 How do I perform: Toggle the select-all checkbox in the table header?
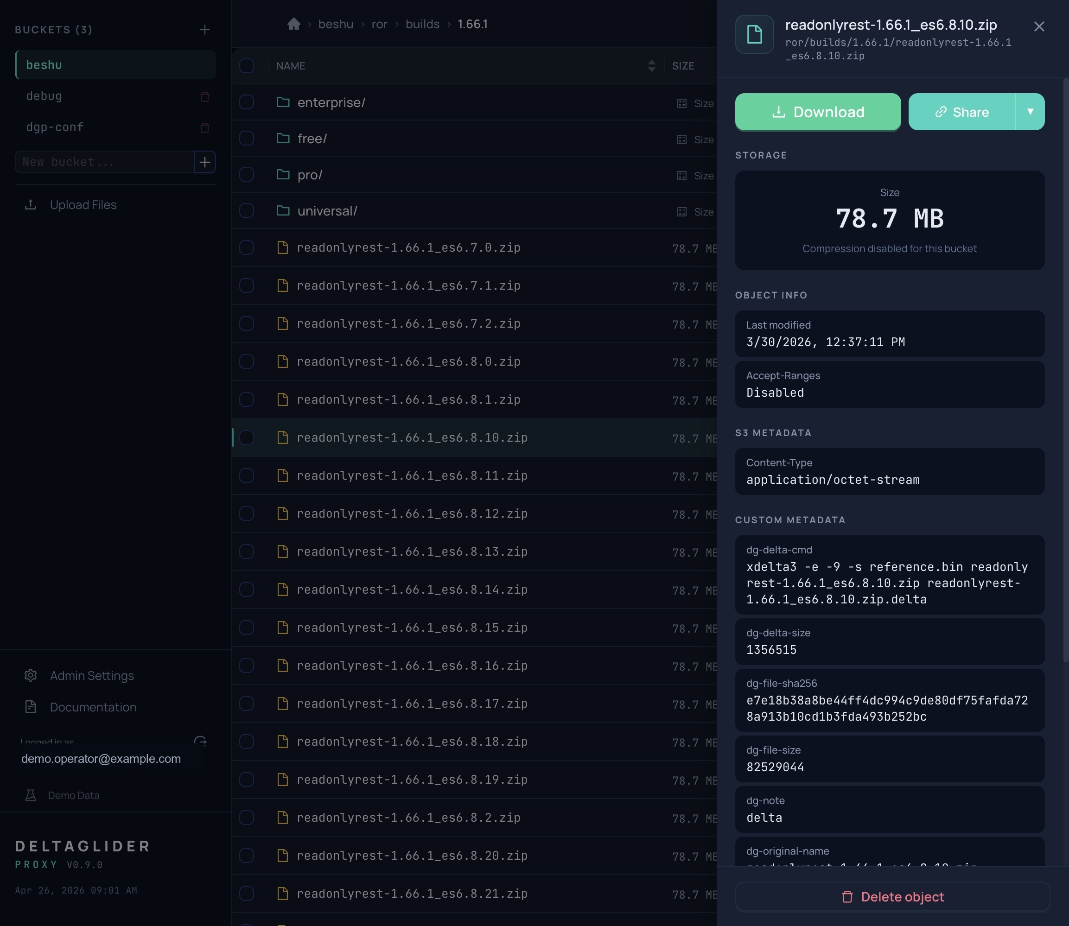tap(247, 66)
